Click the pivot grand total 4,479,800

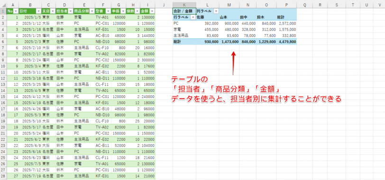coord(286,42)
